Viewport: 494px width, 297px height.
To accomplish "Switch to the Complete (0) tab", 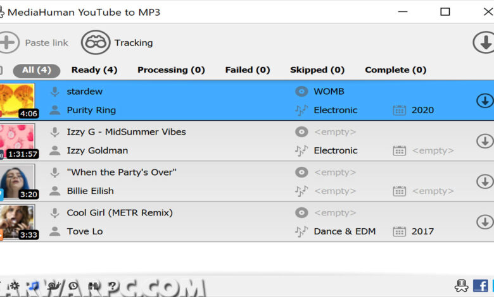I will 395,70.
